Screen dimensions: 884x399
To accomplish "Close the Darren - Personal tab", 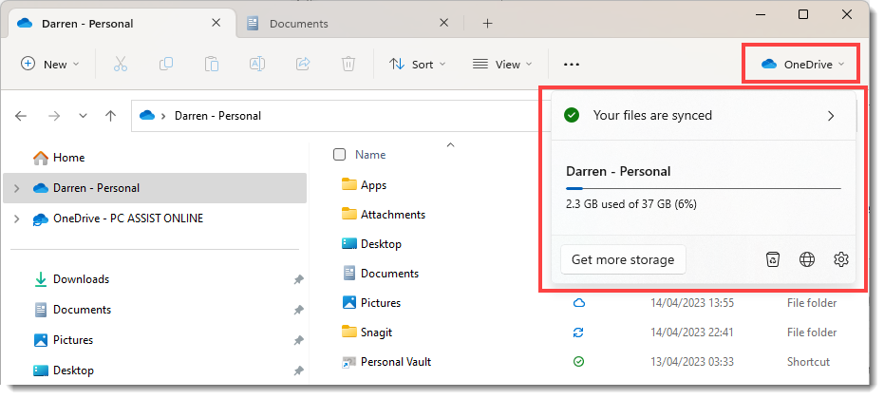I will tap(216, 23).
